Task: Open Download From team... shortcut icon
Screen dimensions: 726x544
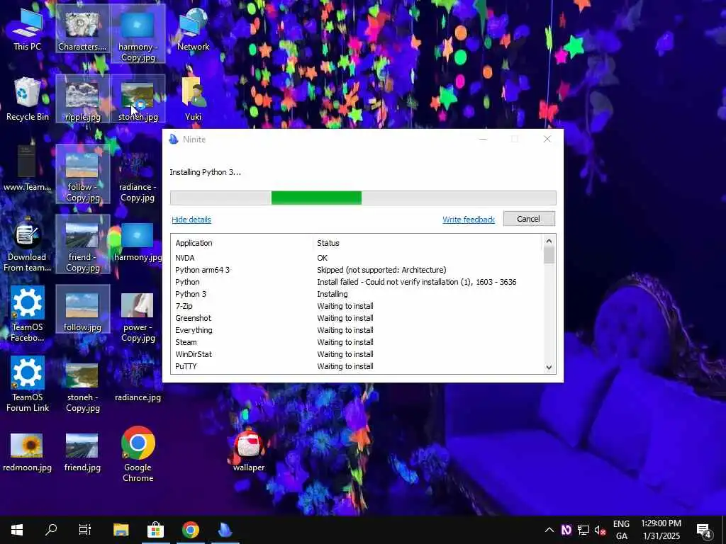Action: (28, 244)
